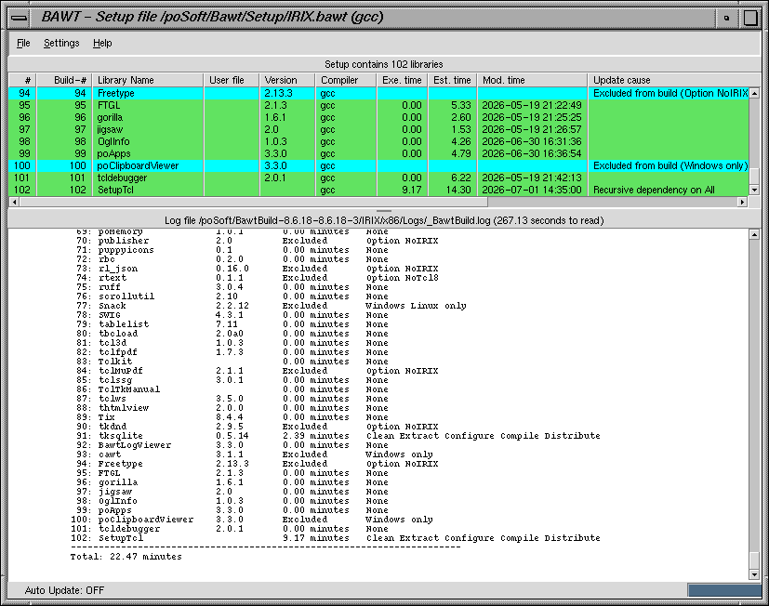Sort by the Library Name column header

(x=148, y=80)
